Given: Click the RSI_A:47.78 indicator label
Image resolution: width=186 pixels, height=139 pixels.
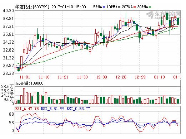Looking at the screenshot, I should [x=27, y=109].
